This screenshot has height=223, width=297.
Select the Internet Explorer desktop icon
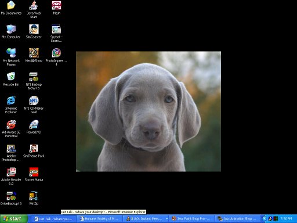pyautogui.click(x=11, y=105)
